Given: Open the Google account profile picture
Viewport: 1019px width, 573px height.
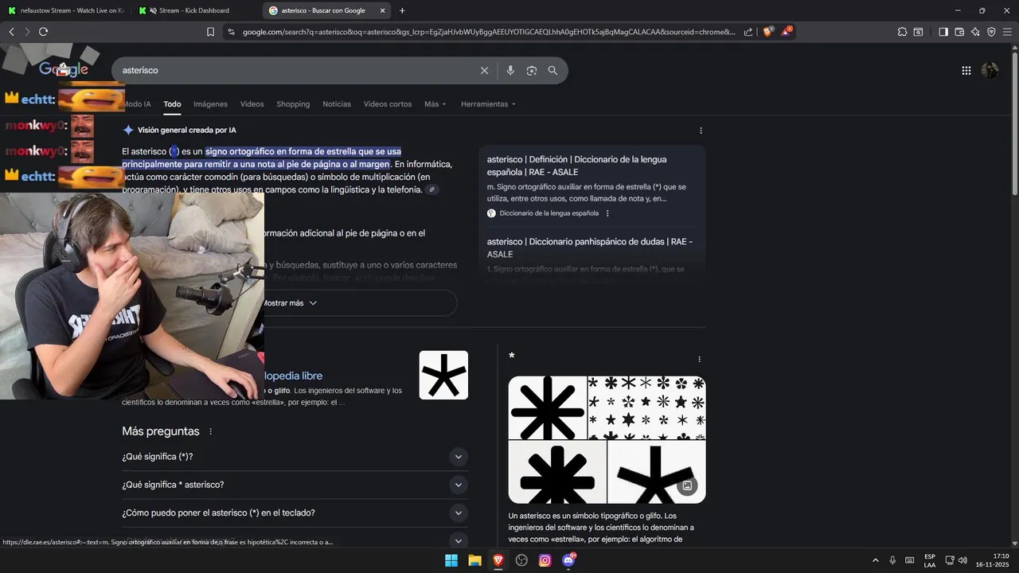Looking at the screenshot, I should (990, 71).
